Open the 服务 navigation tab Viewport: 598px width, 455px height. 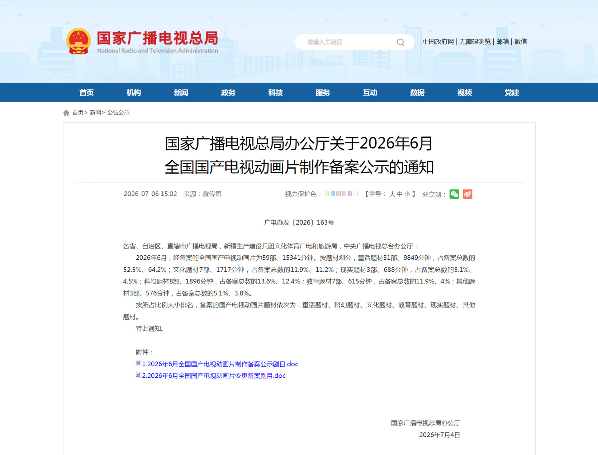coord(323,92)
